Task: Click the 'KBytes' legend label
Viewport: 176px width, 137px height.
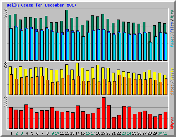Action: tap(172, 123)
